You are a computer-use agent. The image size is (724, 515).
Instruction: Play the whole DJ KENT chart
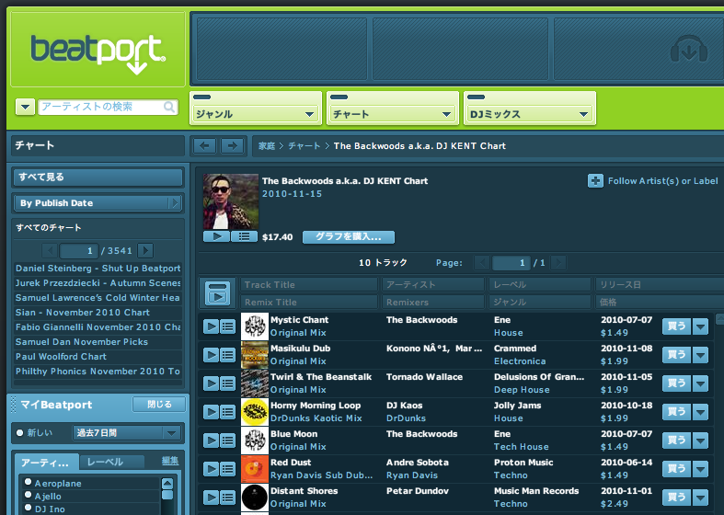216,236
